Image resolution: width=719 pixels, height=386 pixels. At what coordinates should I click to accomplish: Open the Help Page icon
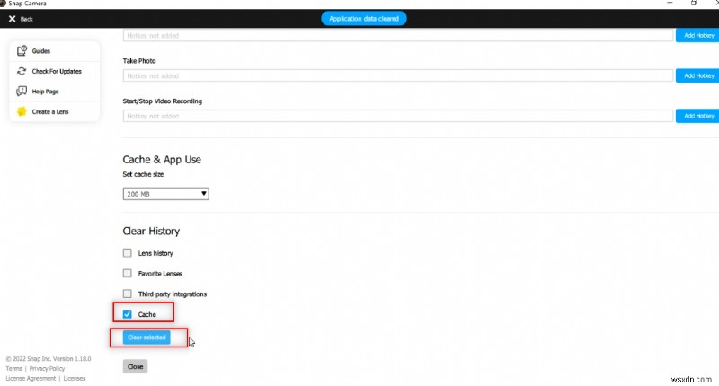point(22,92)
